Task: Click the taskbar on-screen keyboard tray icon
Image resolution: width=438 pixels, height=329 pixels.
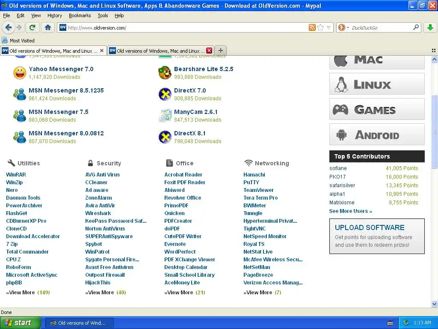Action: (390, 323)
